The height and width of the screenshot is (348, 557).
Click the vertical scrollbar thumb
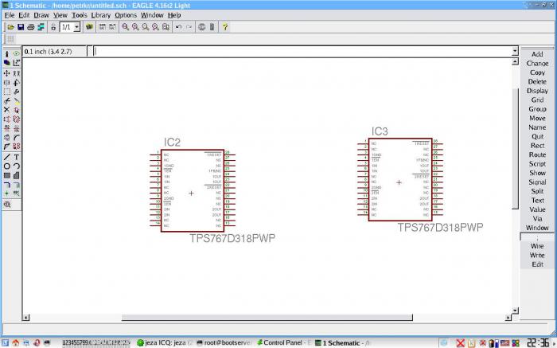point(515,149)
